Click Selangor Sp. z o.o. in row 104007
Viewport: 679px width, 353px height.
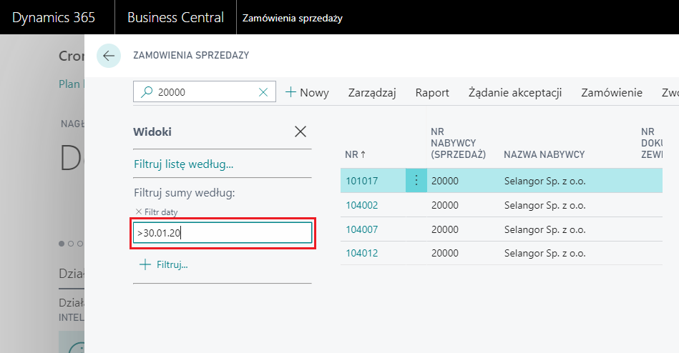(x=544, y=229)
